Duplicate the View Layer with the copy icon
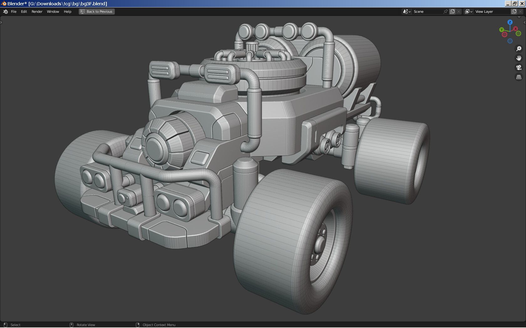The height and width of the screenshot is (328, 526). click(514, 11)
